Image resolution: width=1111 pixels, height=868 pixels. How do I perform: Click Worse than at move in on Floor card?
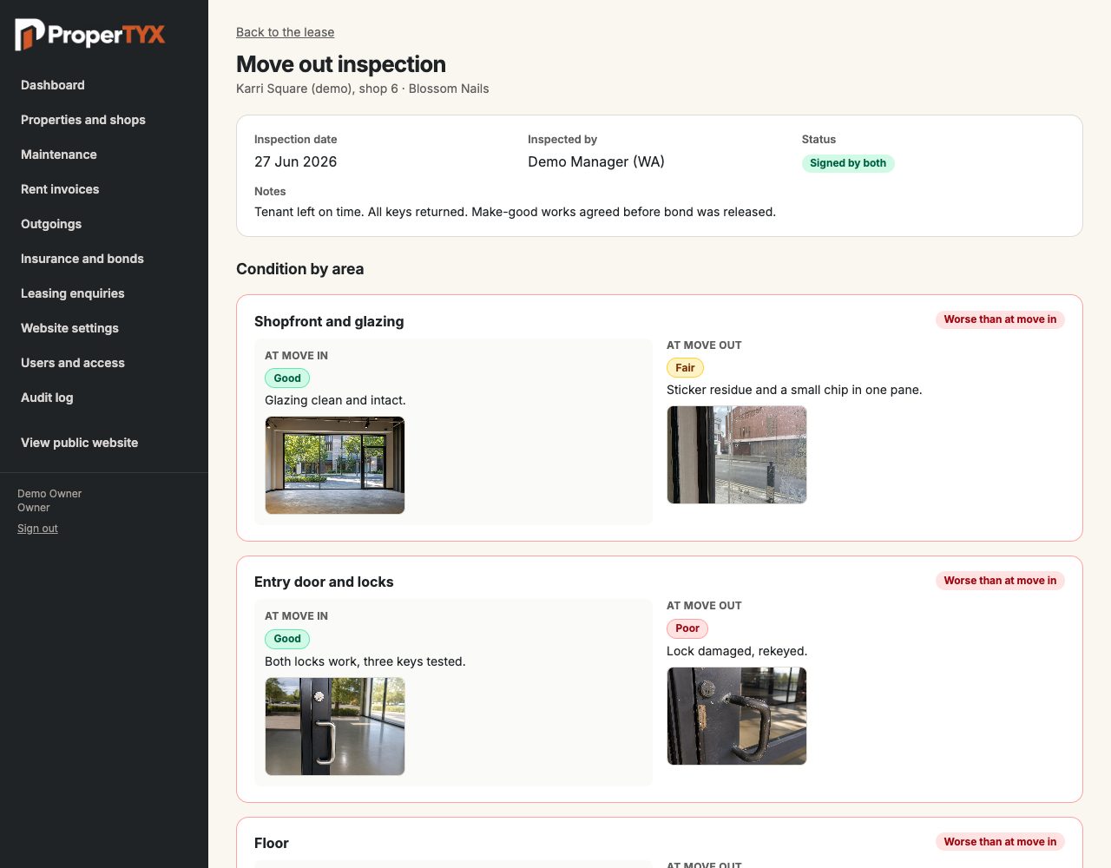tap(1000, 842)
